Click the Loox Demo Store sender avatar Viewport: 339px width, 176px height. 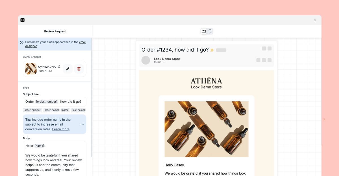pos(146,60)
